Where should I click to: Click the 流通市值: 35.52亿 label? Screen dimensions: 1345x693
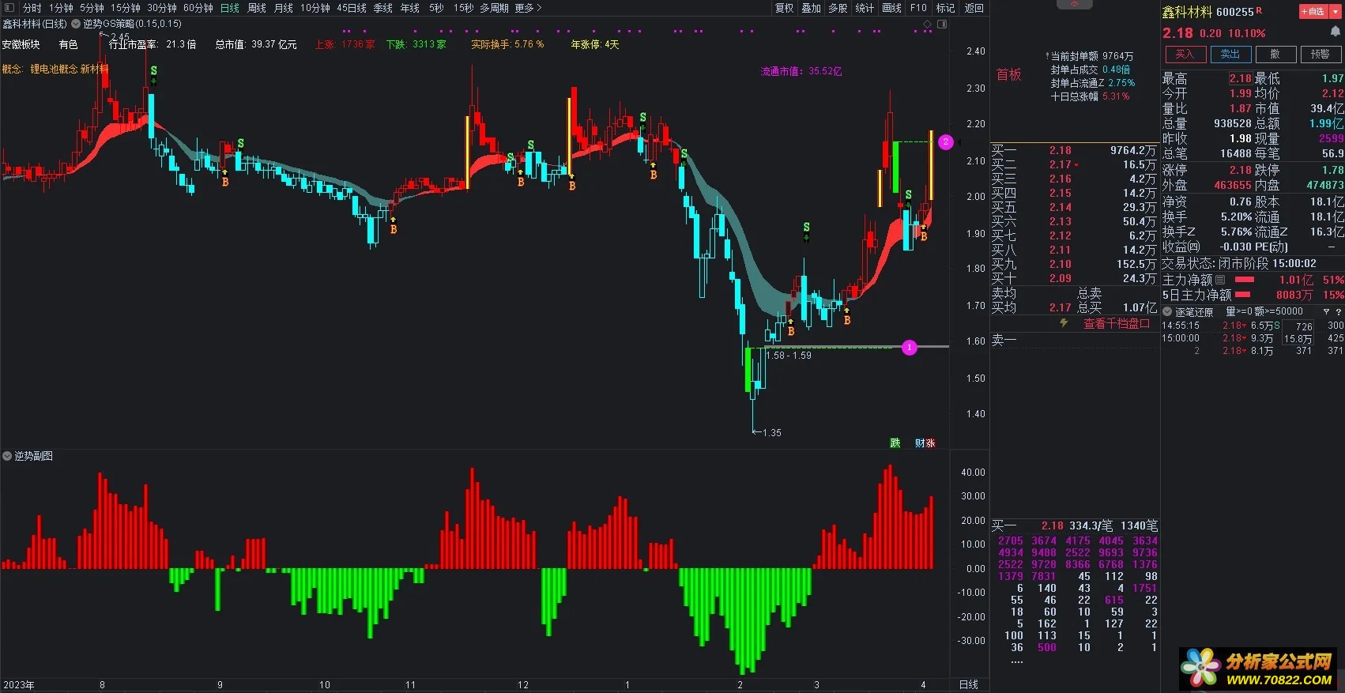(x=801, y=71)
